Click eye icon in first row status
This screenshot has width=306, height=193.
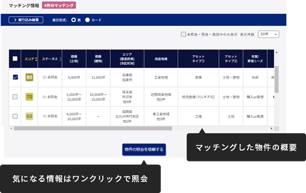tap(45, 77)
